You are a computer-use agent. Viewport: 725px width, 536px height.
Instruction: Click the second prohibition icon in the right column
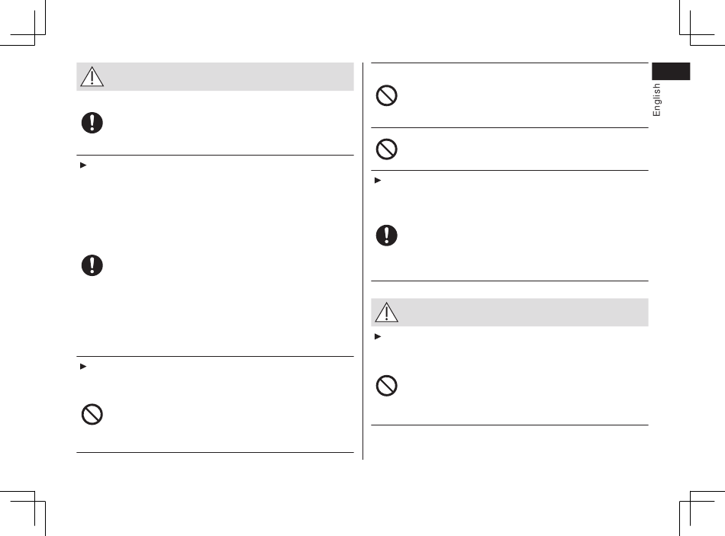click(x=387, y=149)
